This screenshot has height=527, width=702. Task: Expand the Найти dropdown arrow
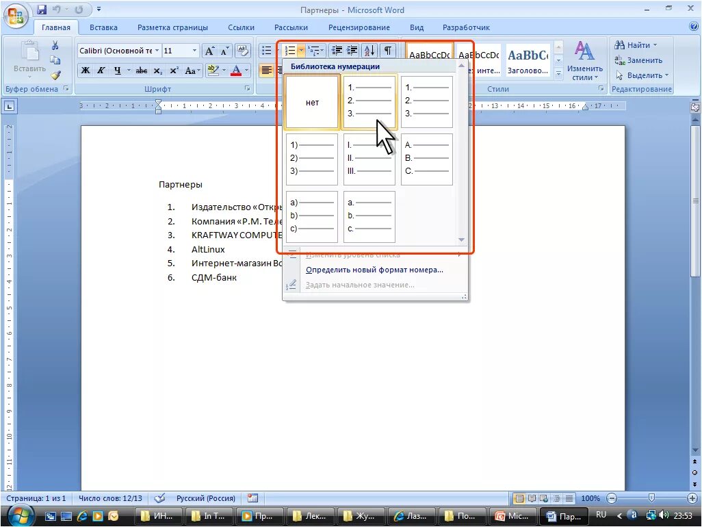click(x=655, y=45)
